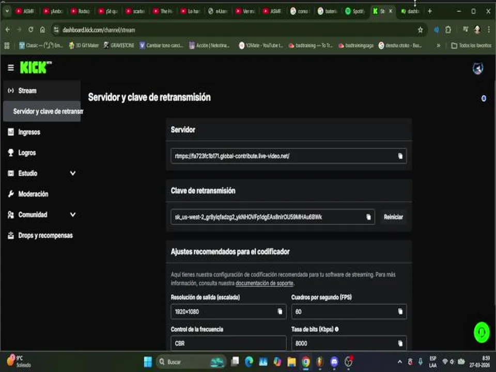The width and height of the screenshot is (496, 372).
Task: Click the Ingresos sidebar icon
Action: coord(11,132)
